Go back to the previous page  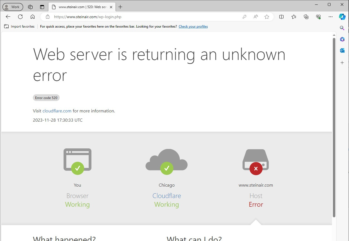[x=8, y=17]
